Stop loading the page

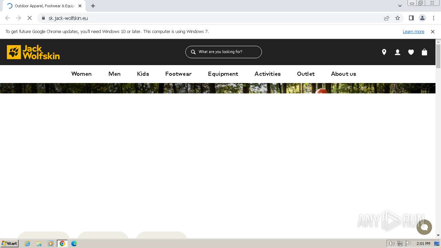point(30,18)
